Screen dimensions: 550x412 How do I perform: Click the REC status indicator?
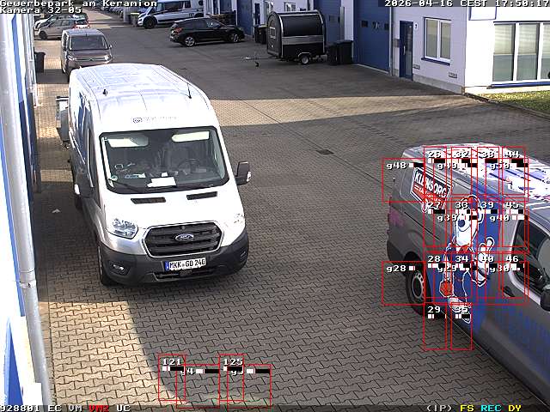tap(491, 408)
